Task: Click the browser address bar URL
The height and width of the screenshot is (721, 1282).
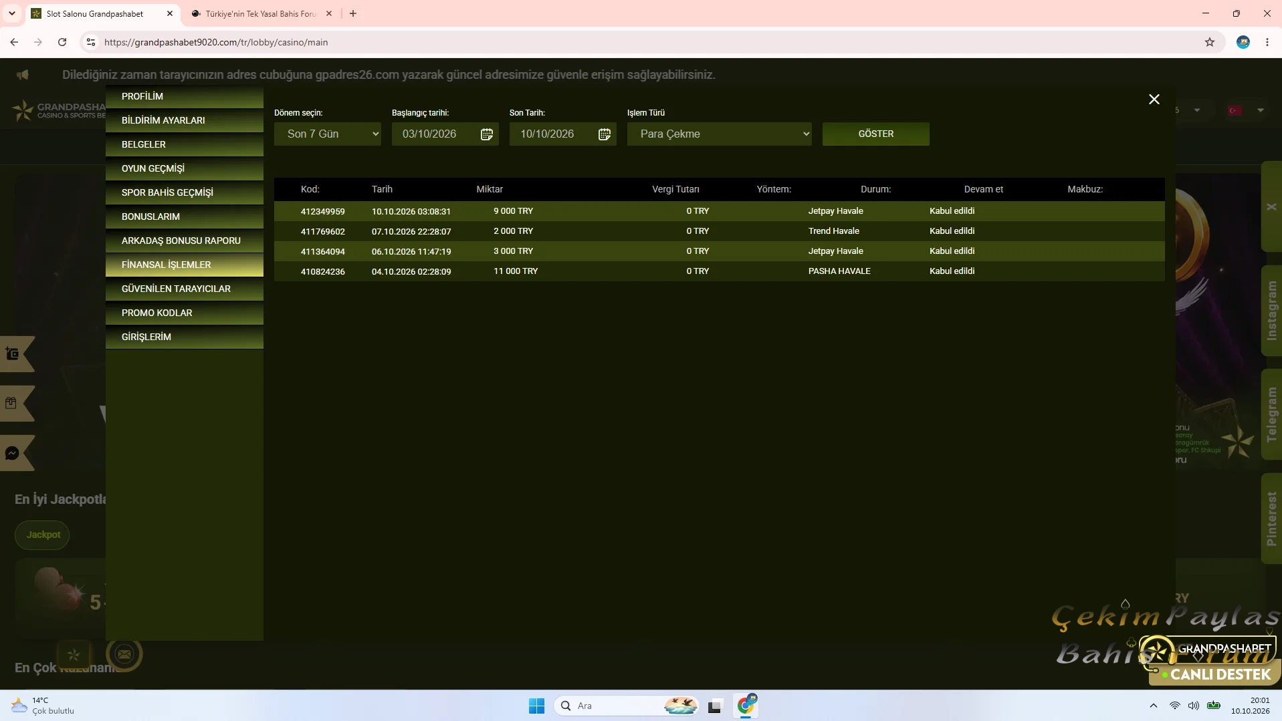Action: pos(216,42)
